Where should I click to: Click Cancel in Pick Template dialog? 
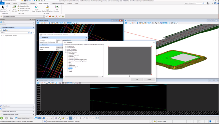(x=150, y=79)
